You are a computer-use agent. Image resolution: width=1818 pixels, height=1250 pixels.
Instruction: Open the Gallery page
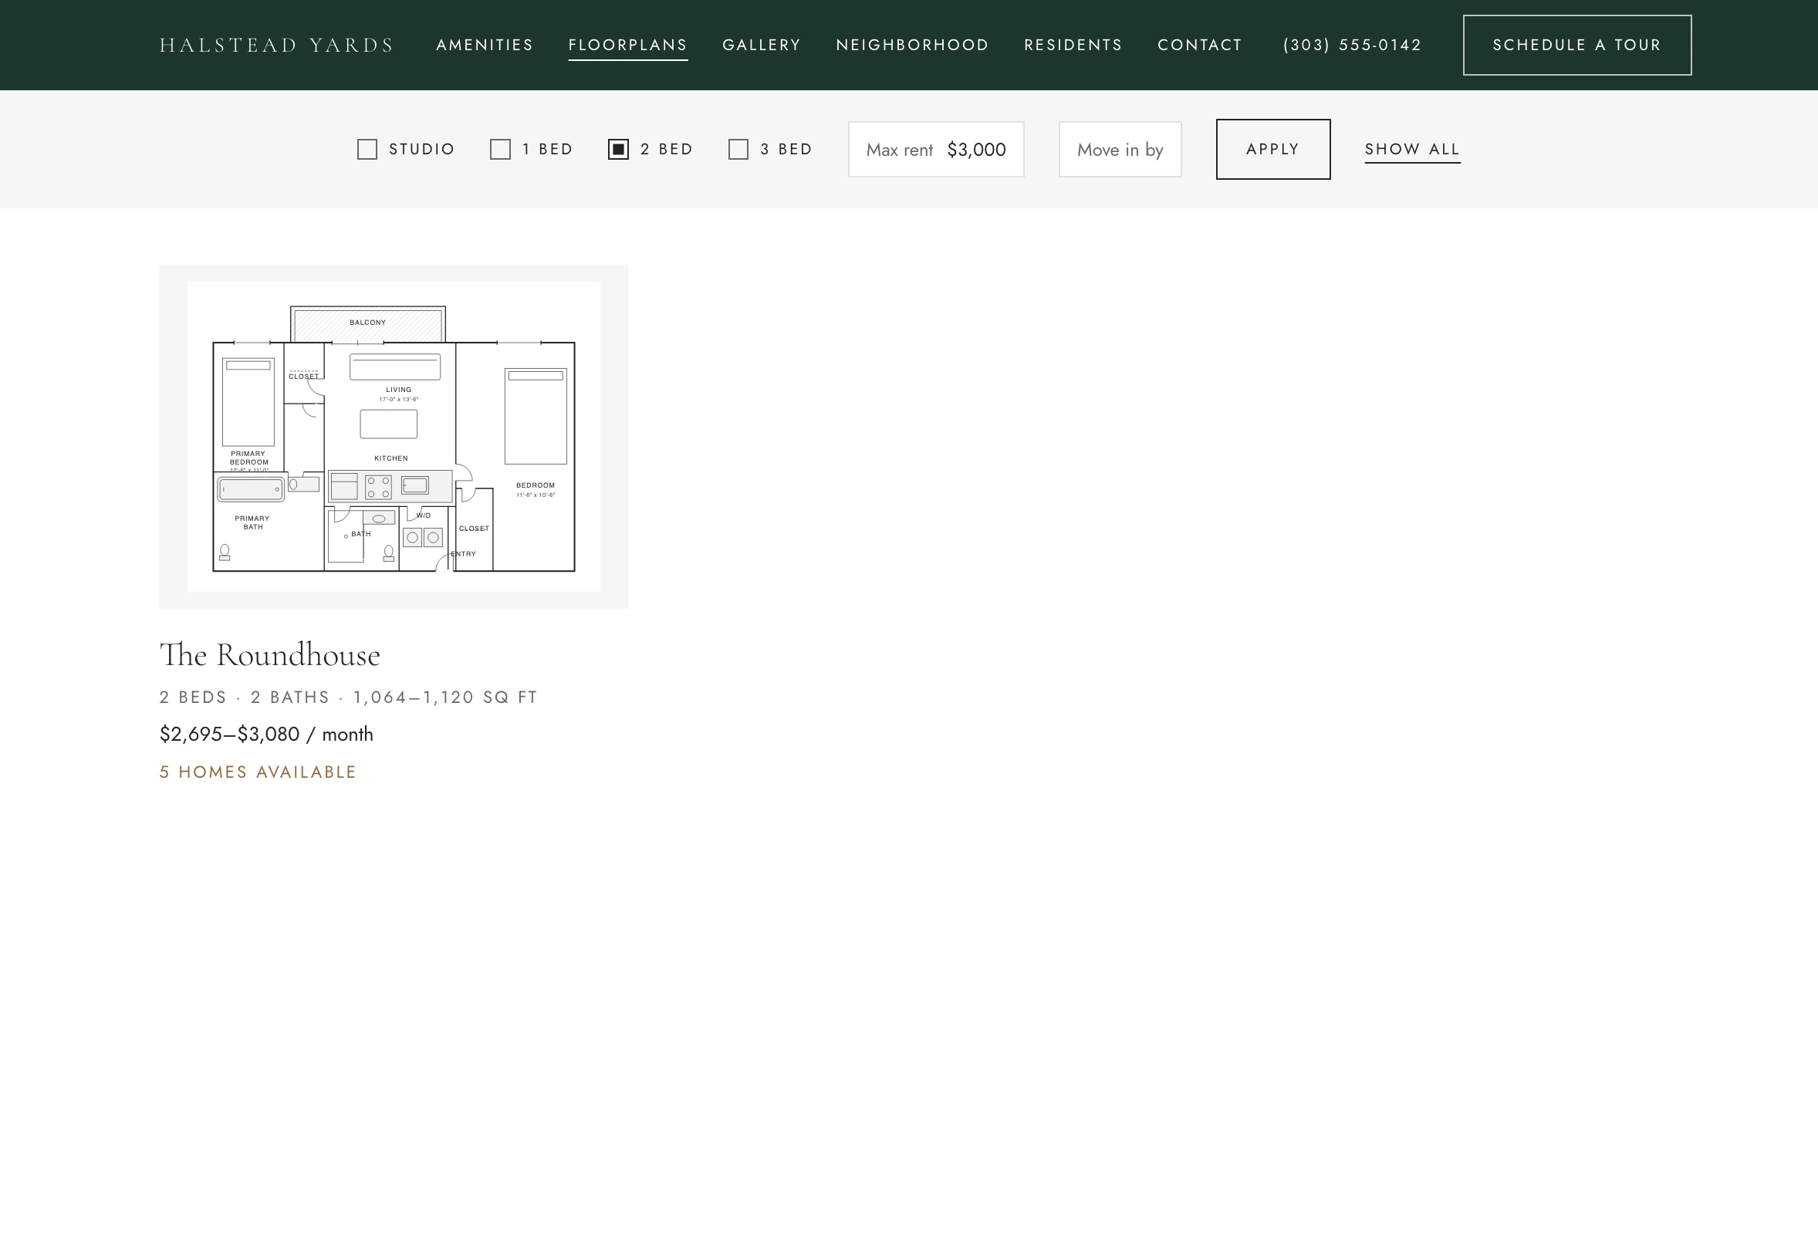tap(762, 45)
